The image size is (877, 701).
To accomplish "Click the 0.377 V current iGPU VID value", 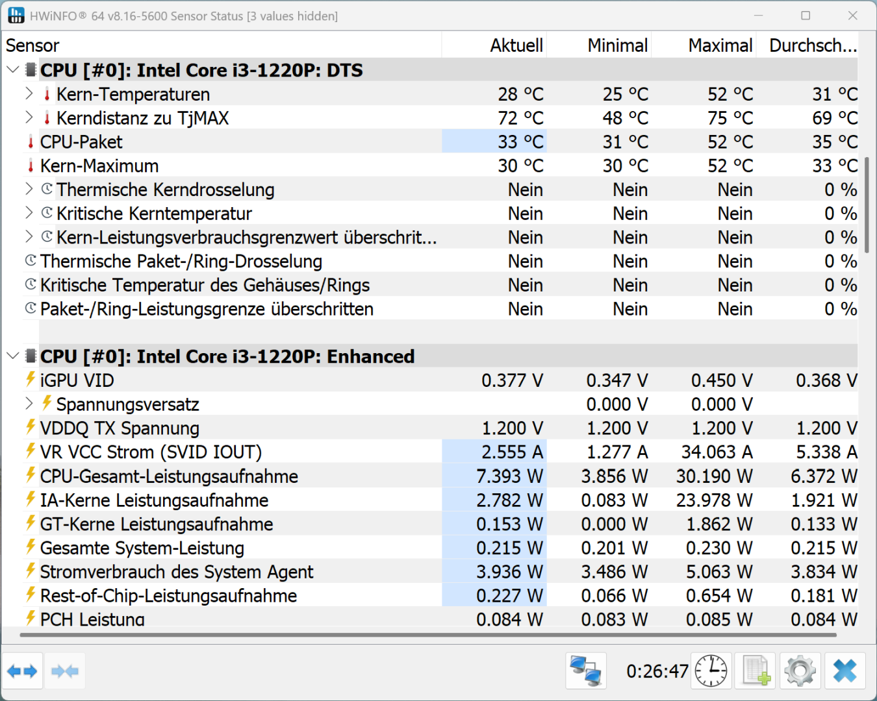I will point(512,380).
